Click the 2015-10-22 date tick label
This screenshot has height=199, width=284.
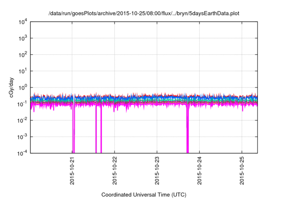114,171
